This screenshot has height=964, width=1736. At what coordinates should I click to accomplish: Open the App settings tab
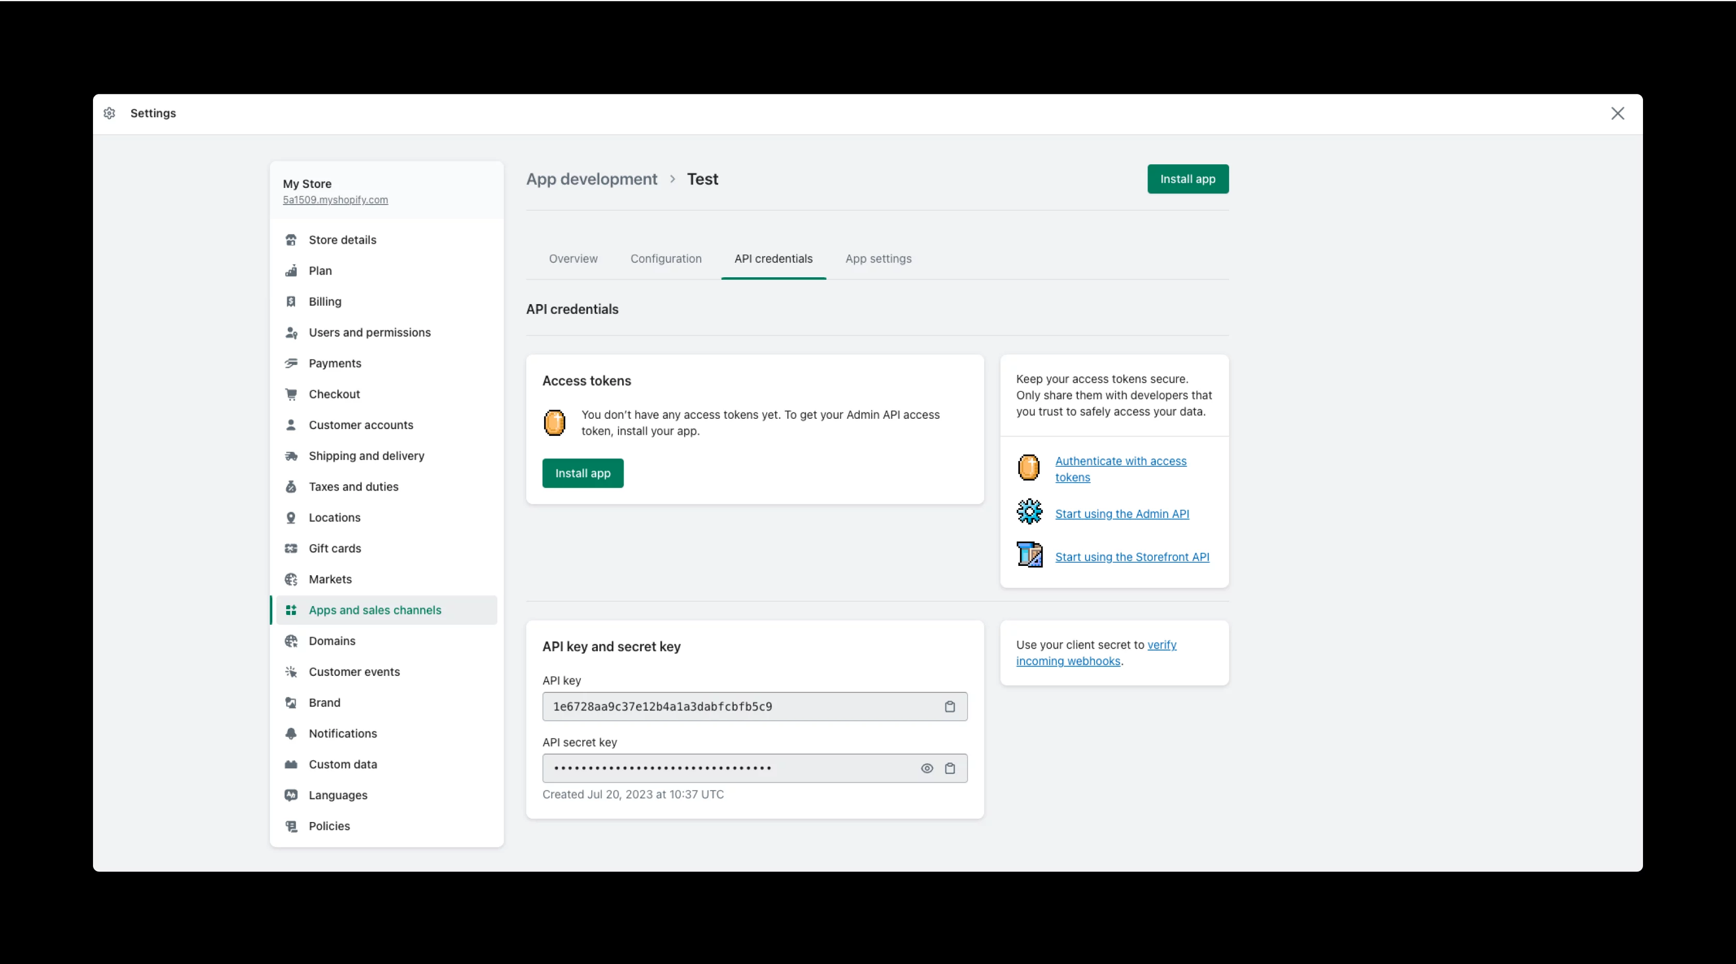click(x=878, y=259)
